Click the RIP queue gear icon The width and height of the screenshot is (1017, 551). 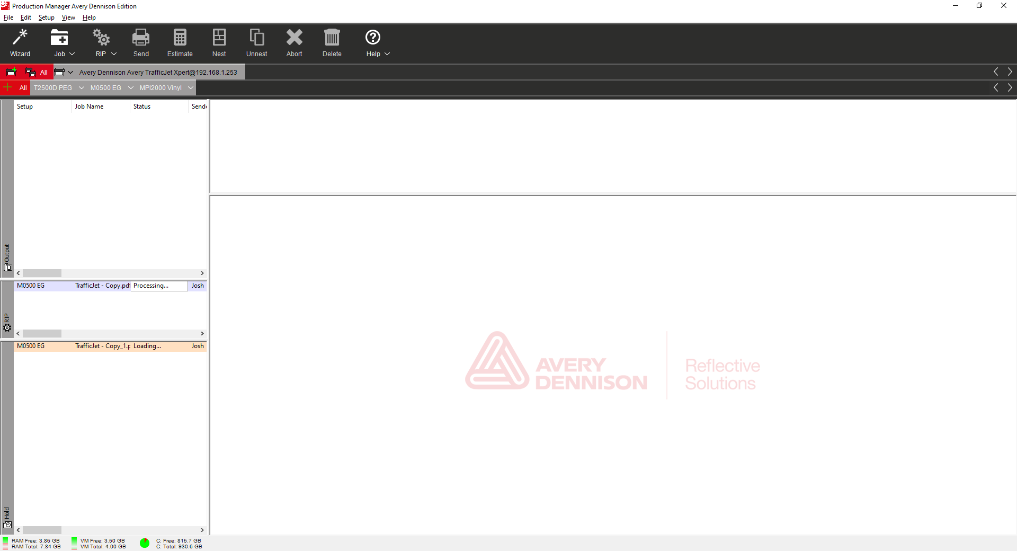point(7,328)
